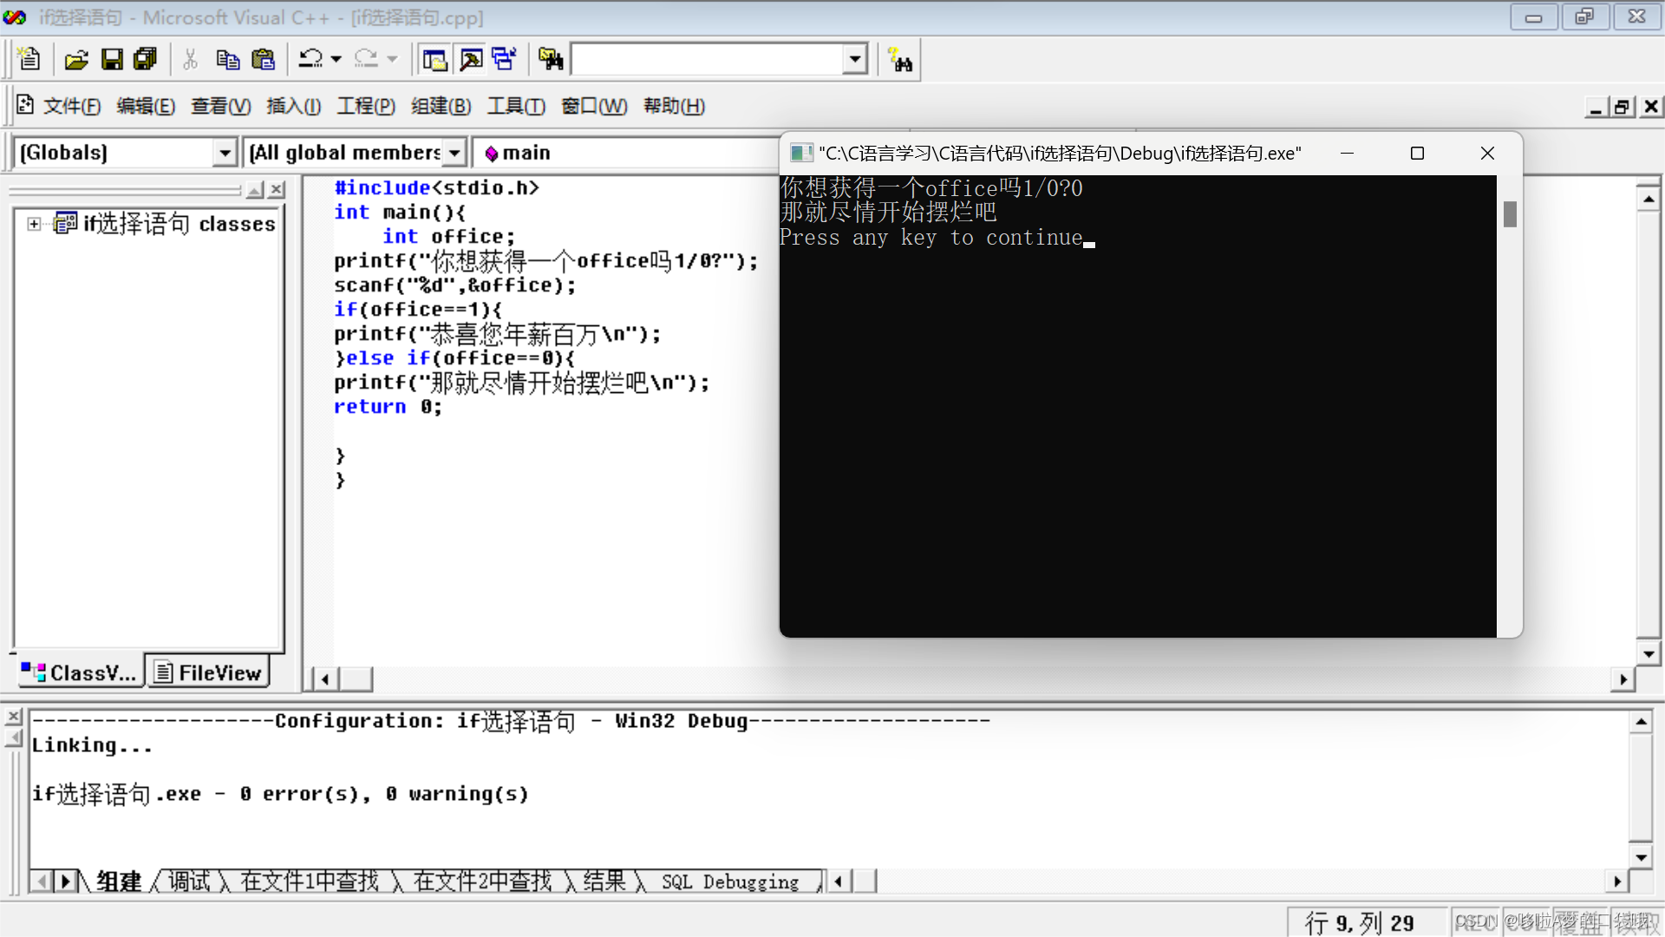Save the file with the floppy disk icon
Viewport: 1665px width, 937px height.
[x=112, y=59]
